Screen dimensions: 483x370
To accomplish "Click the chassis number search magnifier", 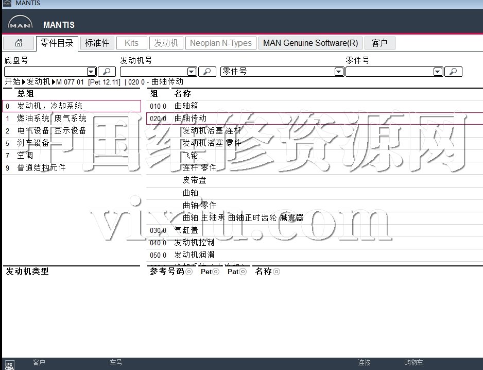I will click(x=107, y=72).
